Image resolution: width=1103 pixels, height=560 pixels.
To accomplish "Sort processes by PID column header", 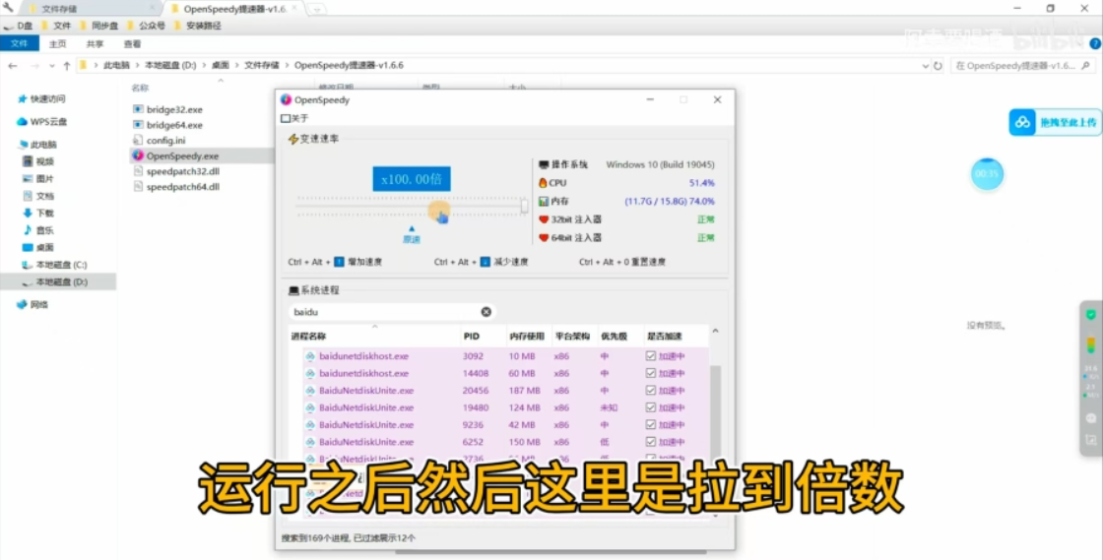I will 472,337.
